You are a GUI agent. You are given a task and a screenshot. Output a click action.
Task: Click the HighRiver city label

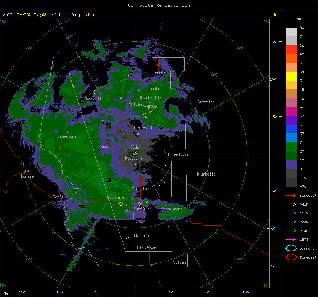tap(147, 248)
